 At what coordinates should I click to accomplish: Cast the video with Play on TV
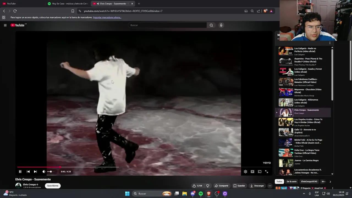pos(260,172)
